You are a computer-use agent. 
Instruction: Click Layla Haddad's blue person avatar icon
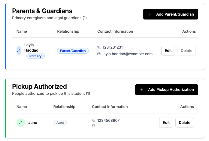tap(19, 51)
